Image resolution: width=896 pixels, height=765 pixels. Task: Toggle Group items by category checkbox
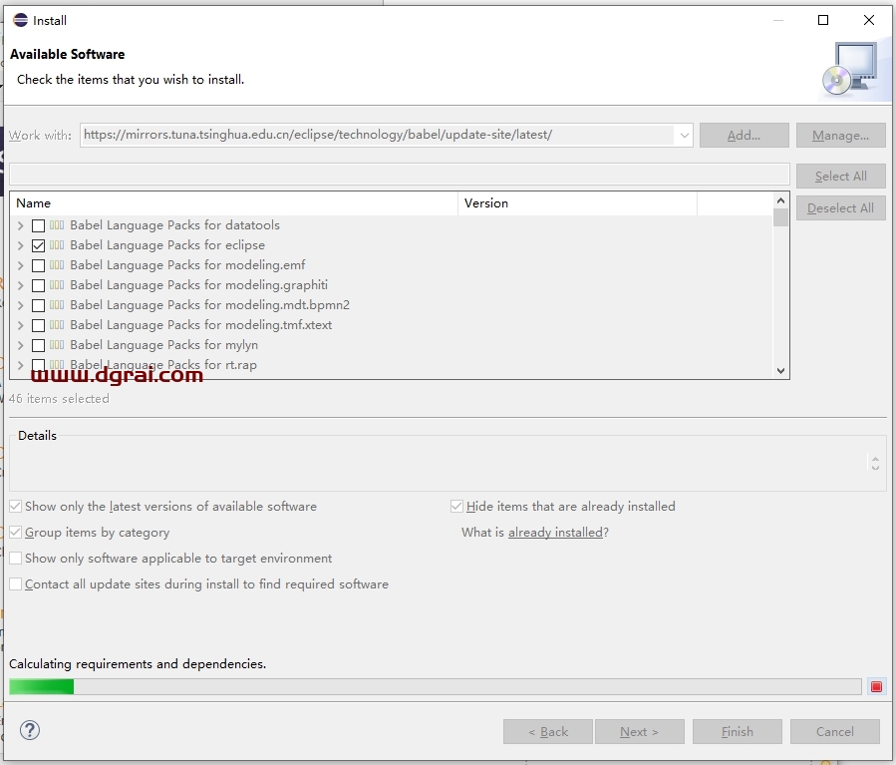(15, 533)
